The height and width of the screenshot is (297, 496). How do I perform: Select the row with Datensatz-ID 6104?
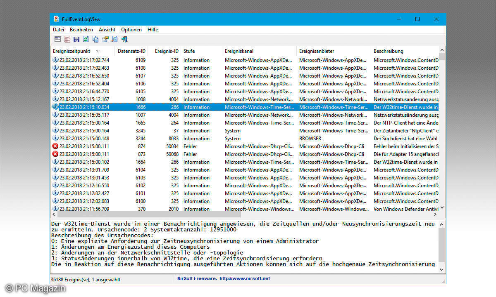(x=244, y=170)
